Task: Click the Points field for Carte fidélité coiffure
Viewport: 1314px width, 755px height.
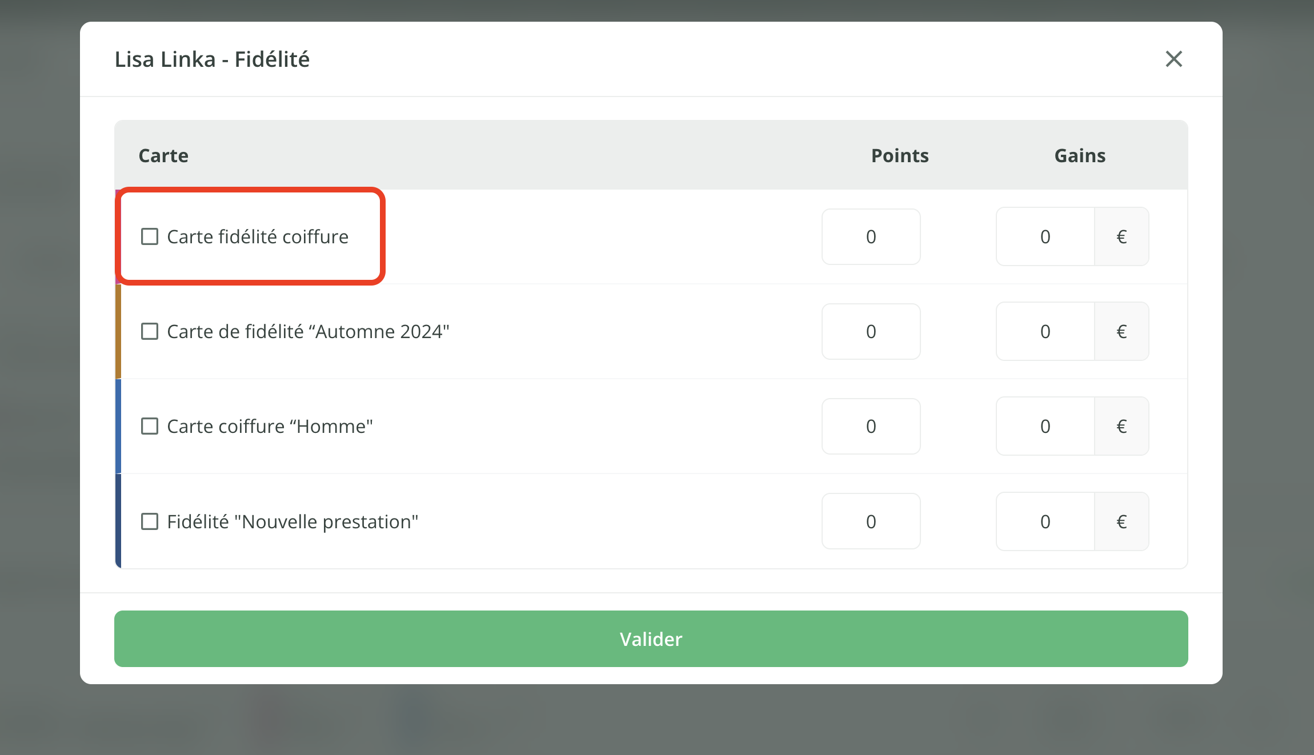Action: click(871, 236)
